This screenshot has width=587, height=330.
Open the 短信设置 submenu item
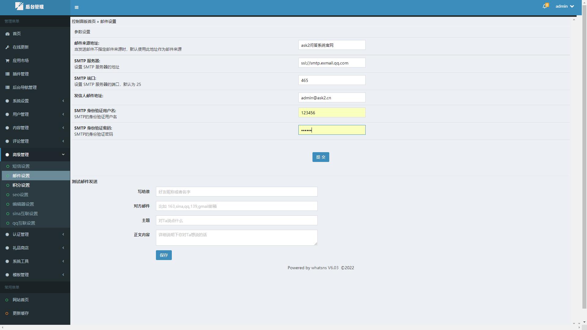click(21, 166)
